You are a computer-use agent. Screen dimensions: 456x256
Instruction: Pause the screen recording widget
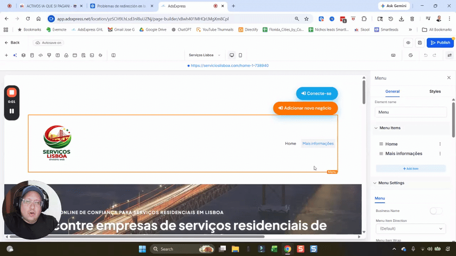pos(12,111)
